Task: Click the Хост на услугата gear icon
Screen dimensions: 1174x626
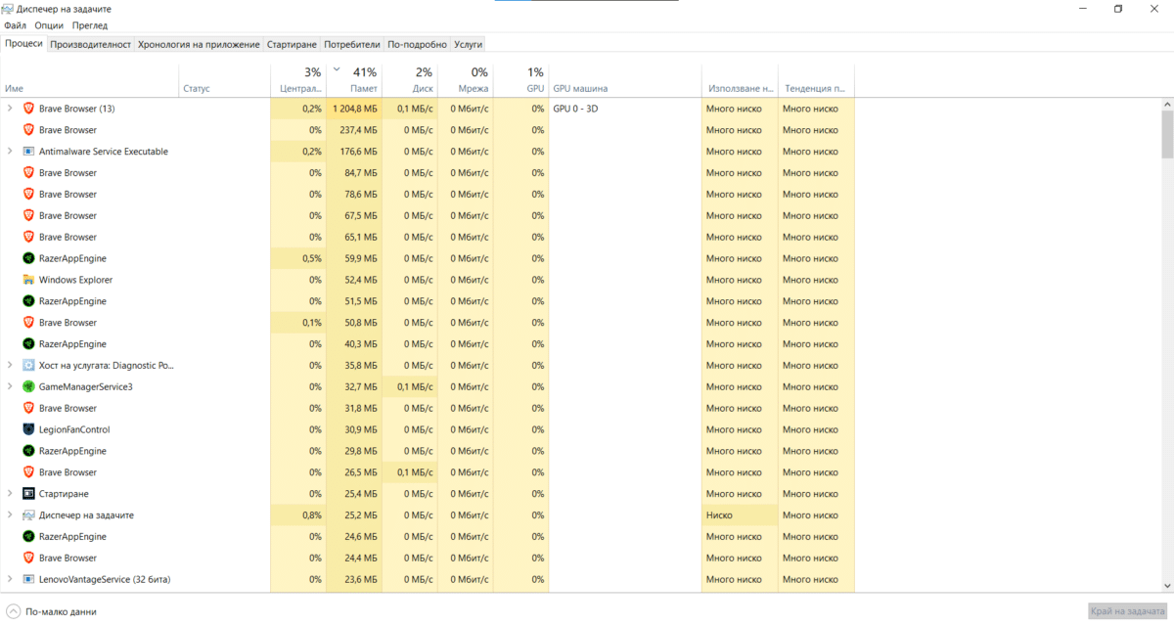Action: pos(28,366)
